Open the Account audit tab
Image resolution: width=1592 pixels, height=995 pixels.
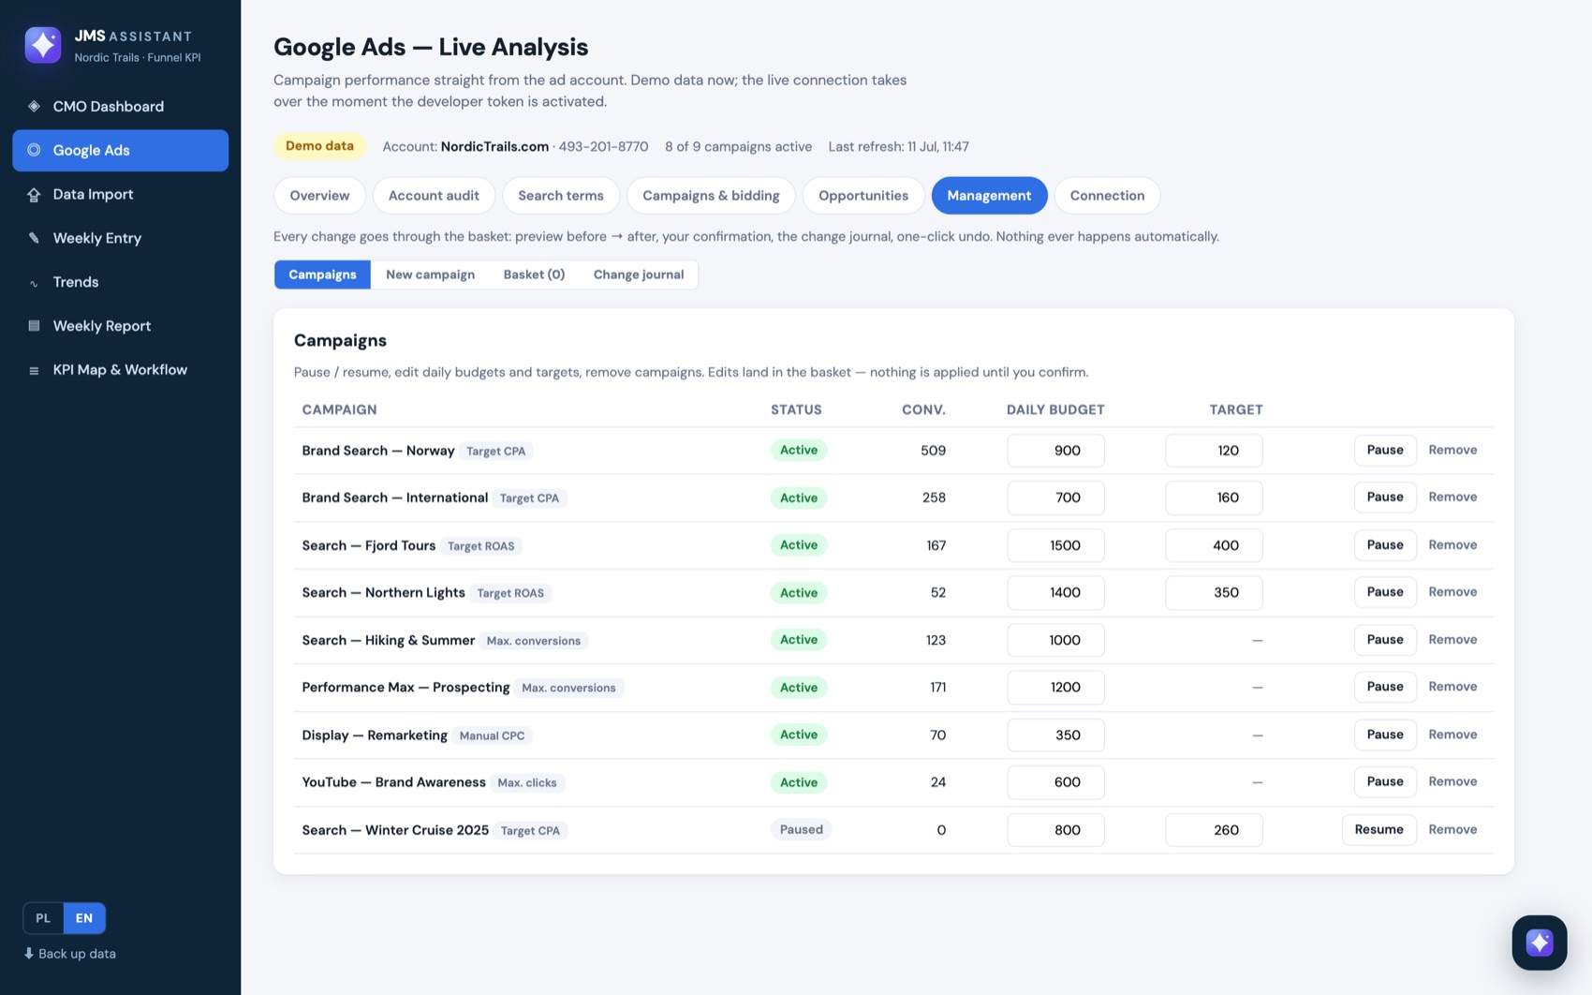coord(434,196)
